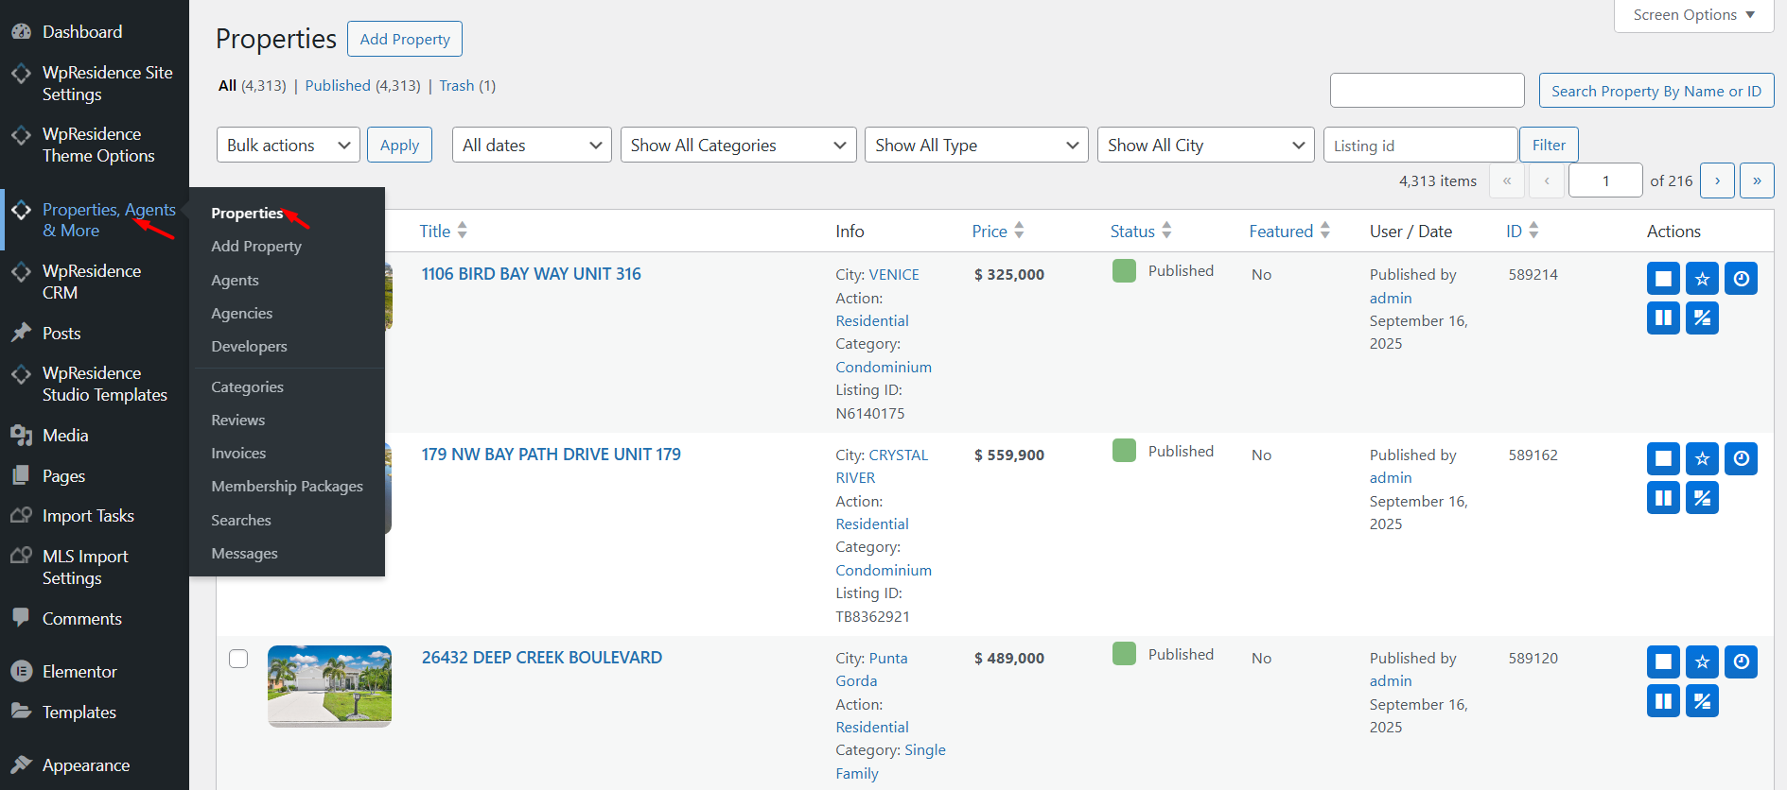
Task: Click pause icon for 26432 Deep Creek Boulevard
Action: click(x=1663, y=701)
